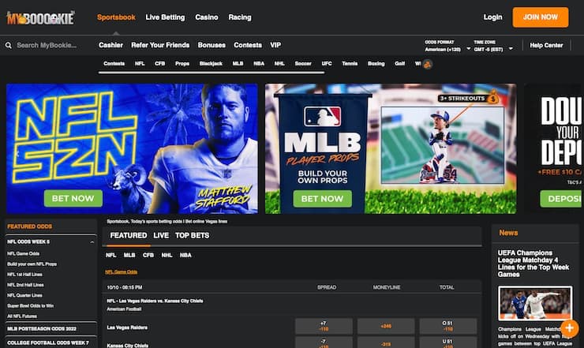Expand College Football Odds Week 7

tap(51, 342)
